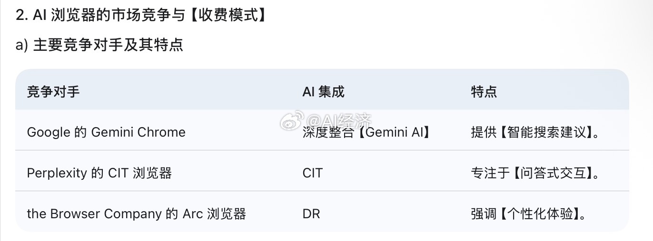Click the 强调【个性化体验】 cell
This screenshot has width=653, height=241.
(x=528, y=213)
